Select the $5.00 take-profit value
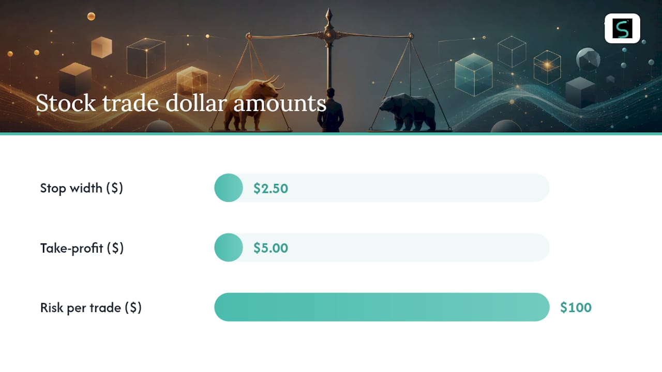This screenshot has height=372, width=662. 270,248
